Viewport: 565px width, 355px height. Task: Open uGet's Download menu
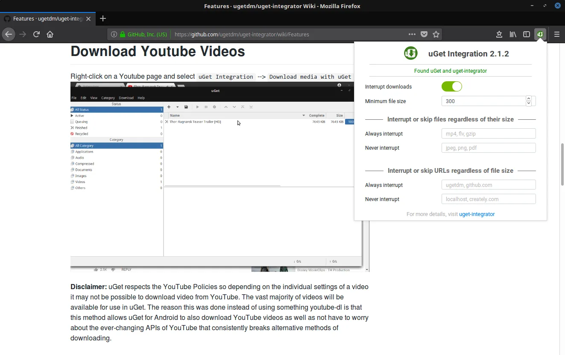[x=126, y=98]
